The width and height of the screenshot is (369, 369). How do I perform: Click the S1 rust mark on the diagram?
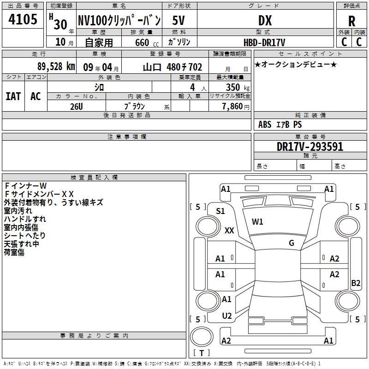click(x=220, y=211)
